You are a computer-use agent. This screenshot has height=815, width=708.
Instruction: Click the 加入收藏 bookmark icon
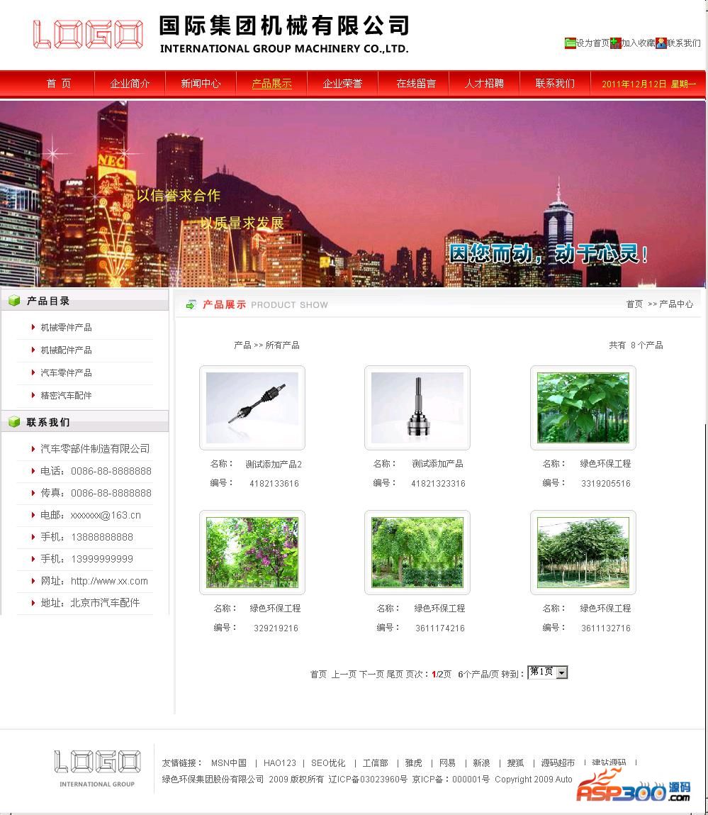tap(616, 43)
